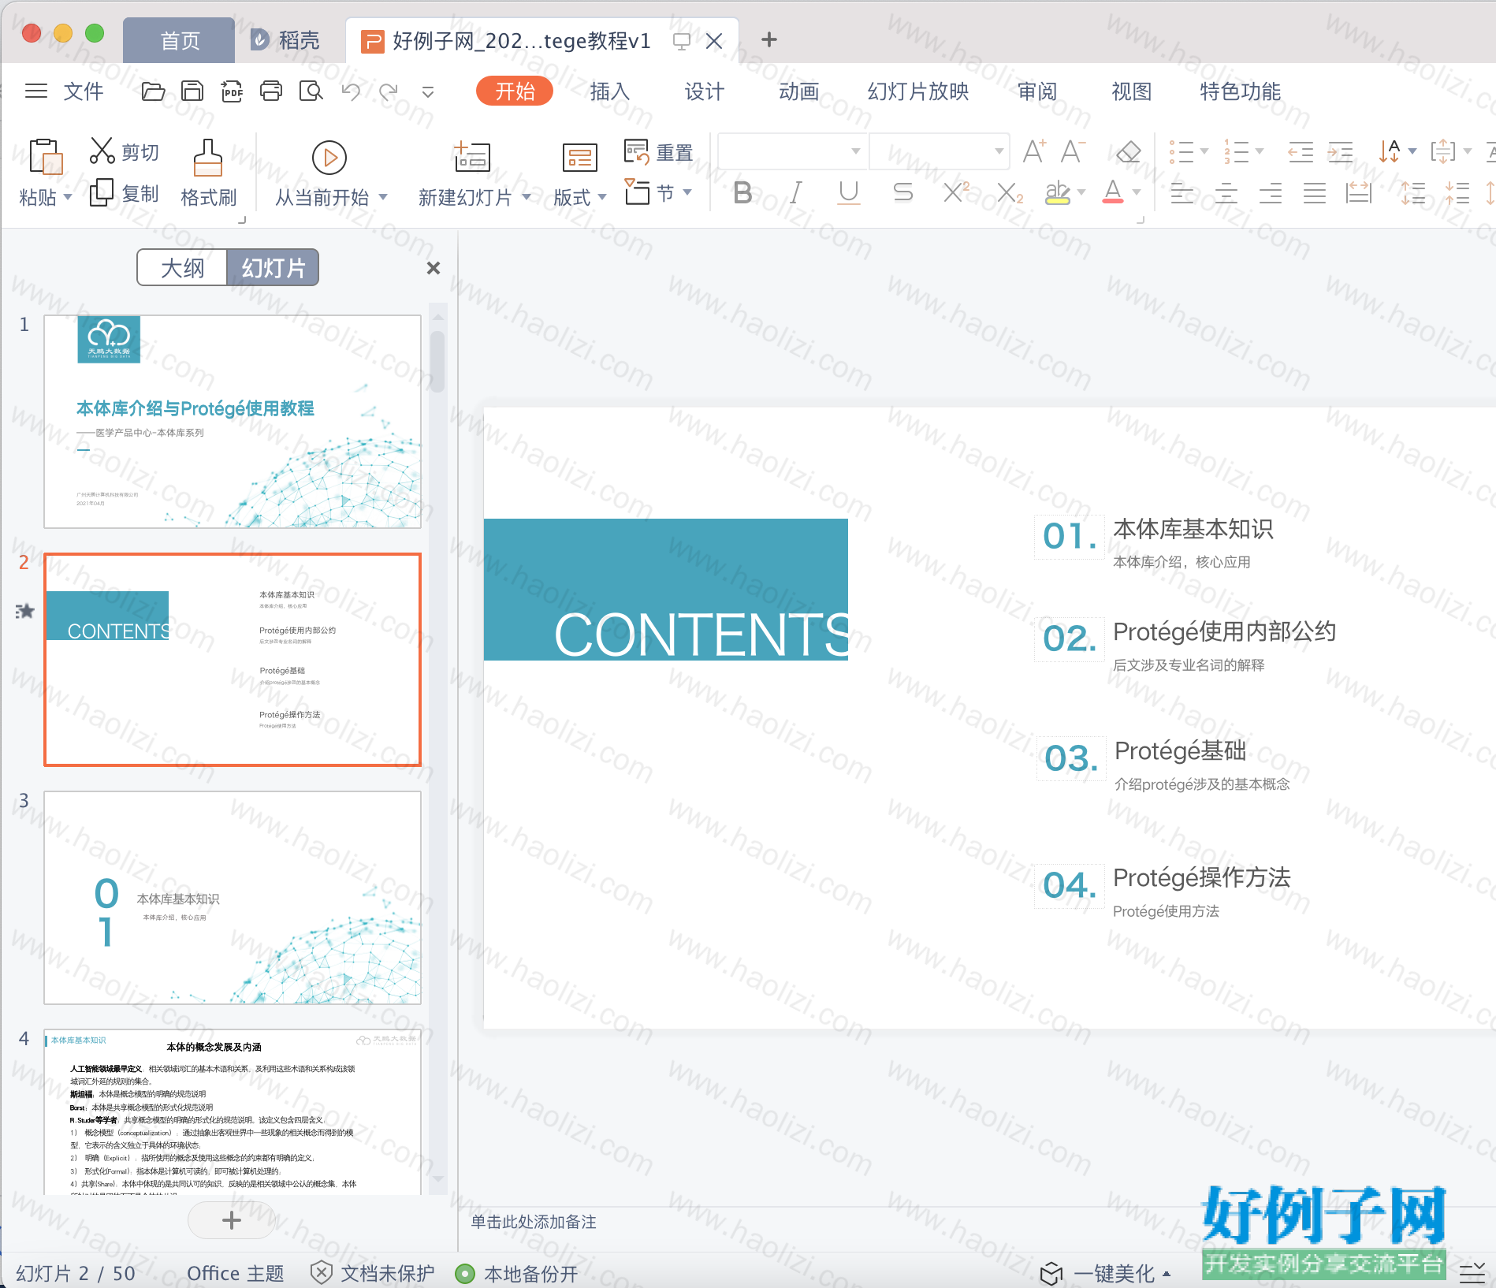Decrease font size icon
Screen dimensions: 1496x1288
(1073, 151)
